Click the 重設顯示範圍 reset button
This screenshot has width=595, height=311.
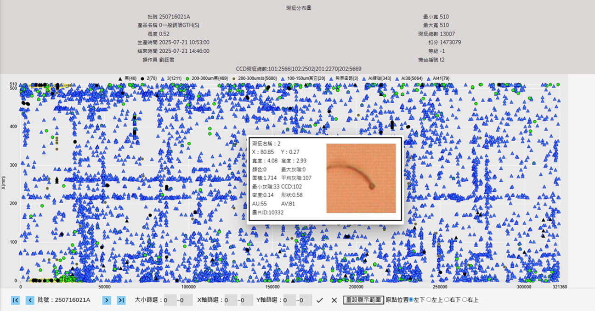[x=363, y=300]
